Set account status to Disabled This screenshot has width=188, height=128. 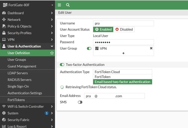point(124,29)
